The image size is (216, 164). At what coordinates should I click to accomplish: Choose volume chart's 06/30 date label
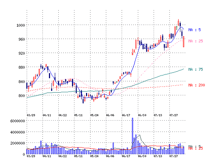coord(142,156)
